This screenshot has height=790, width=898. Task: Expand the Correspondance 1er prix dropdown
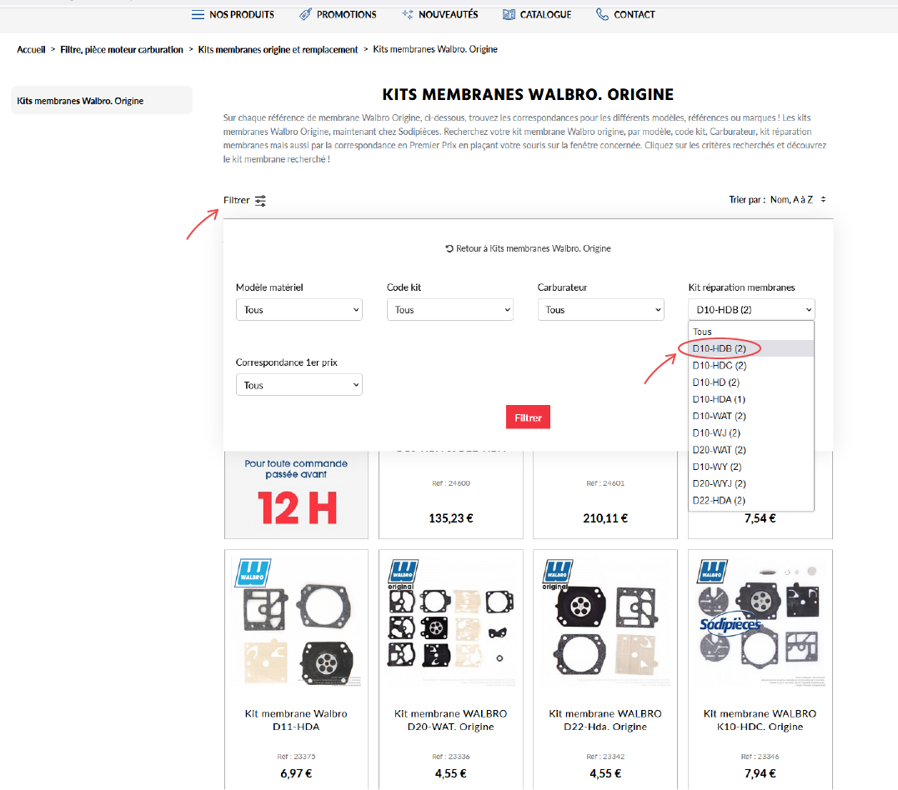pos(299,385)
